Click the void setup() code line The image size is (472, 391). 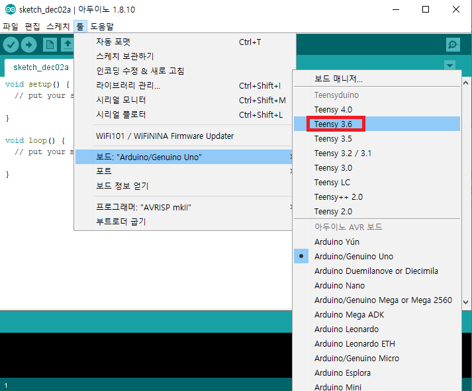click(x=37, y=84)
